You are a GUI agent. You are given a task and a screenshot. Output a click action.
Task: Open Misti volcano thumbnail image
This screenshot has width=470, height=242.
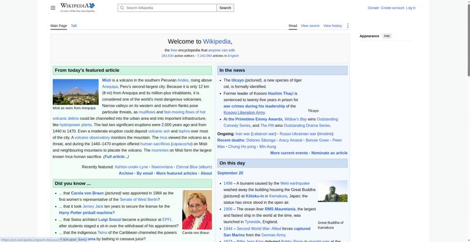pos(76,92)
